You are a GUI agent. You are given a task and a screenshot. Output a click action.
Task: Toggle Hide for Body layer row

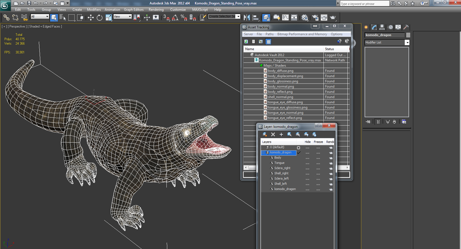(x=307, y=158)
